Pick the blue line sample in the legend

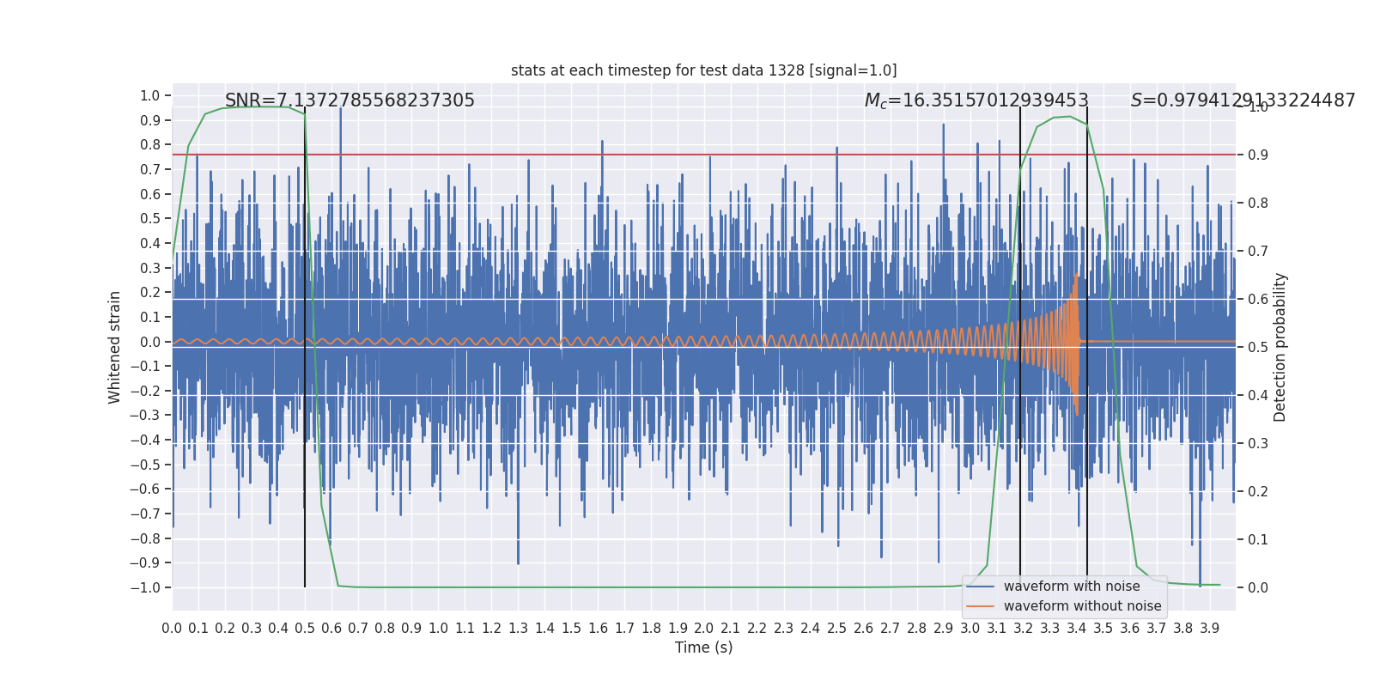(981, 587)
